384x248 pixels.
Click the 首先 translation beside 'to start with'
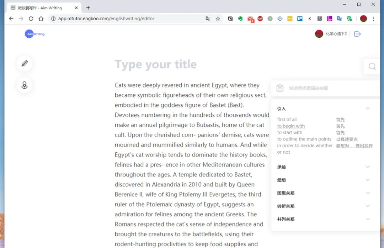pyautogui.click(x=340, y=133)
